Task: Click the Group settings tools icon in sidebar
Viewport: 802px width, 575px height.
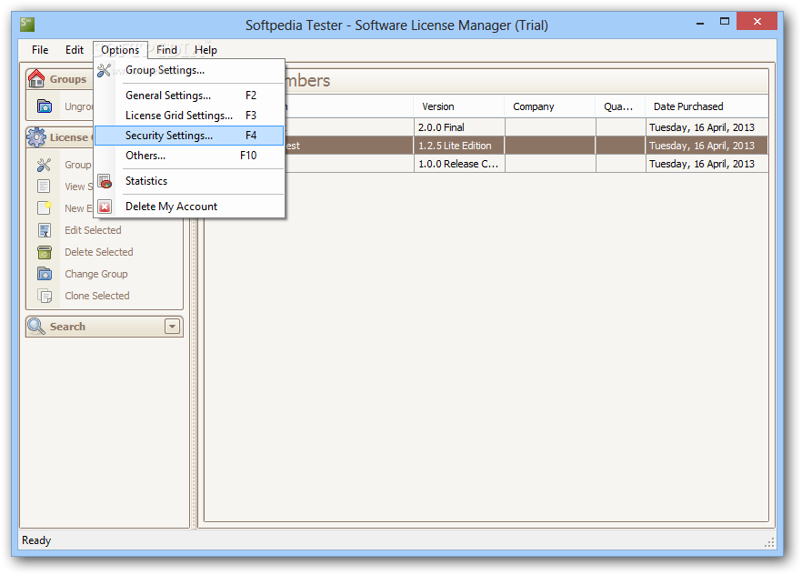Action: click(x=44, y=165)
